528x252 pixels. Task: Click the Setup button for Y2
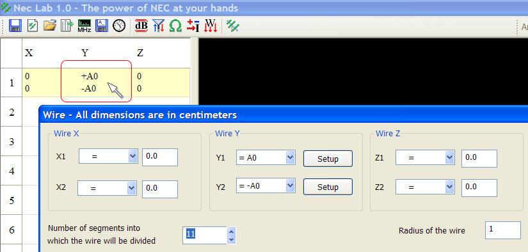pyautogui.click(x=328, y=187)
